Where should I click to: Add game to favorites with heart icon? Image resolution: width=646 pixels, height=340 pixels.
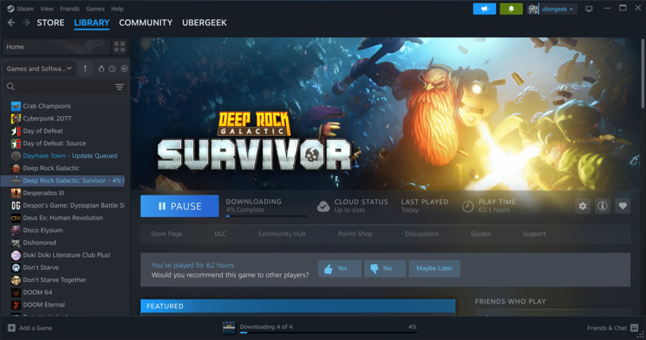coord(623,206)
